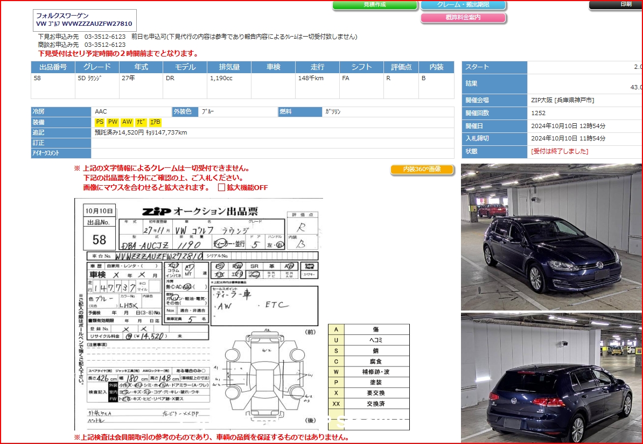Click the ZIP auction sheet image

click(x=199, y=314)
